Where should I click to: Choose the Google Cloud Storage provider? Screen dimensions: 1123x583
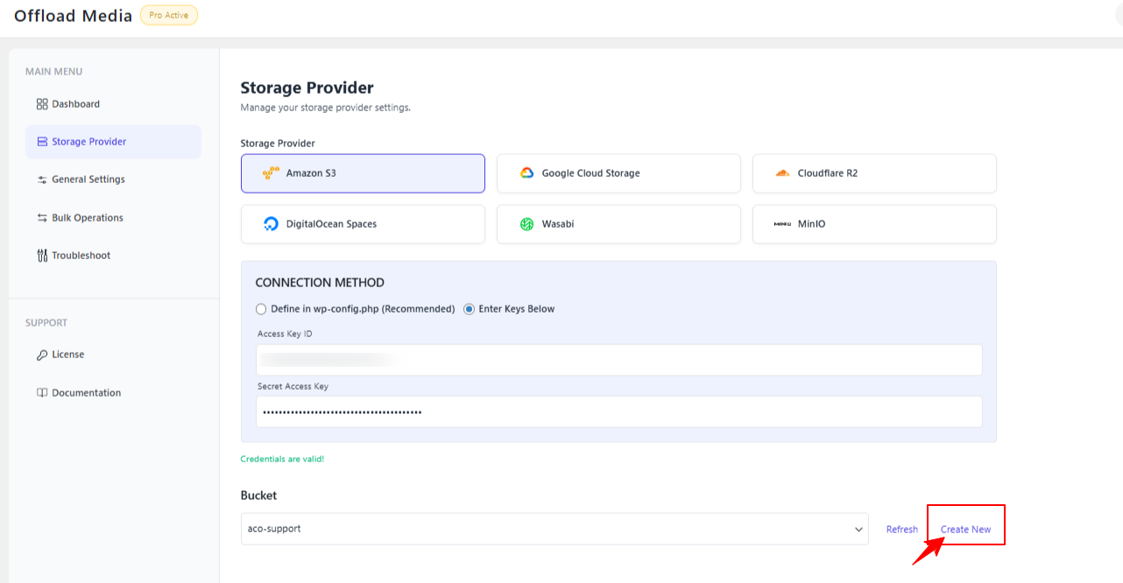pos(618,173)
